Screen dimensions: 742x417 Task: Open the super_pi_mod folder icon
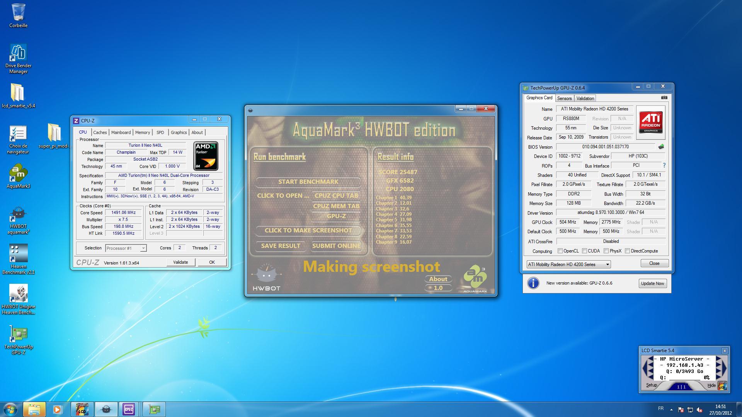54,136
